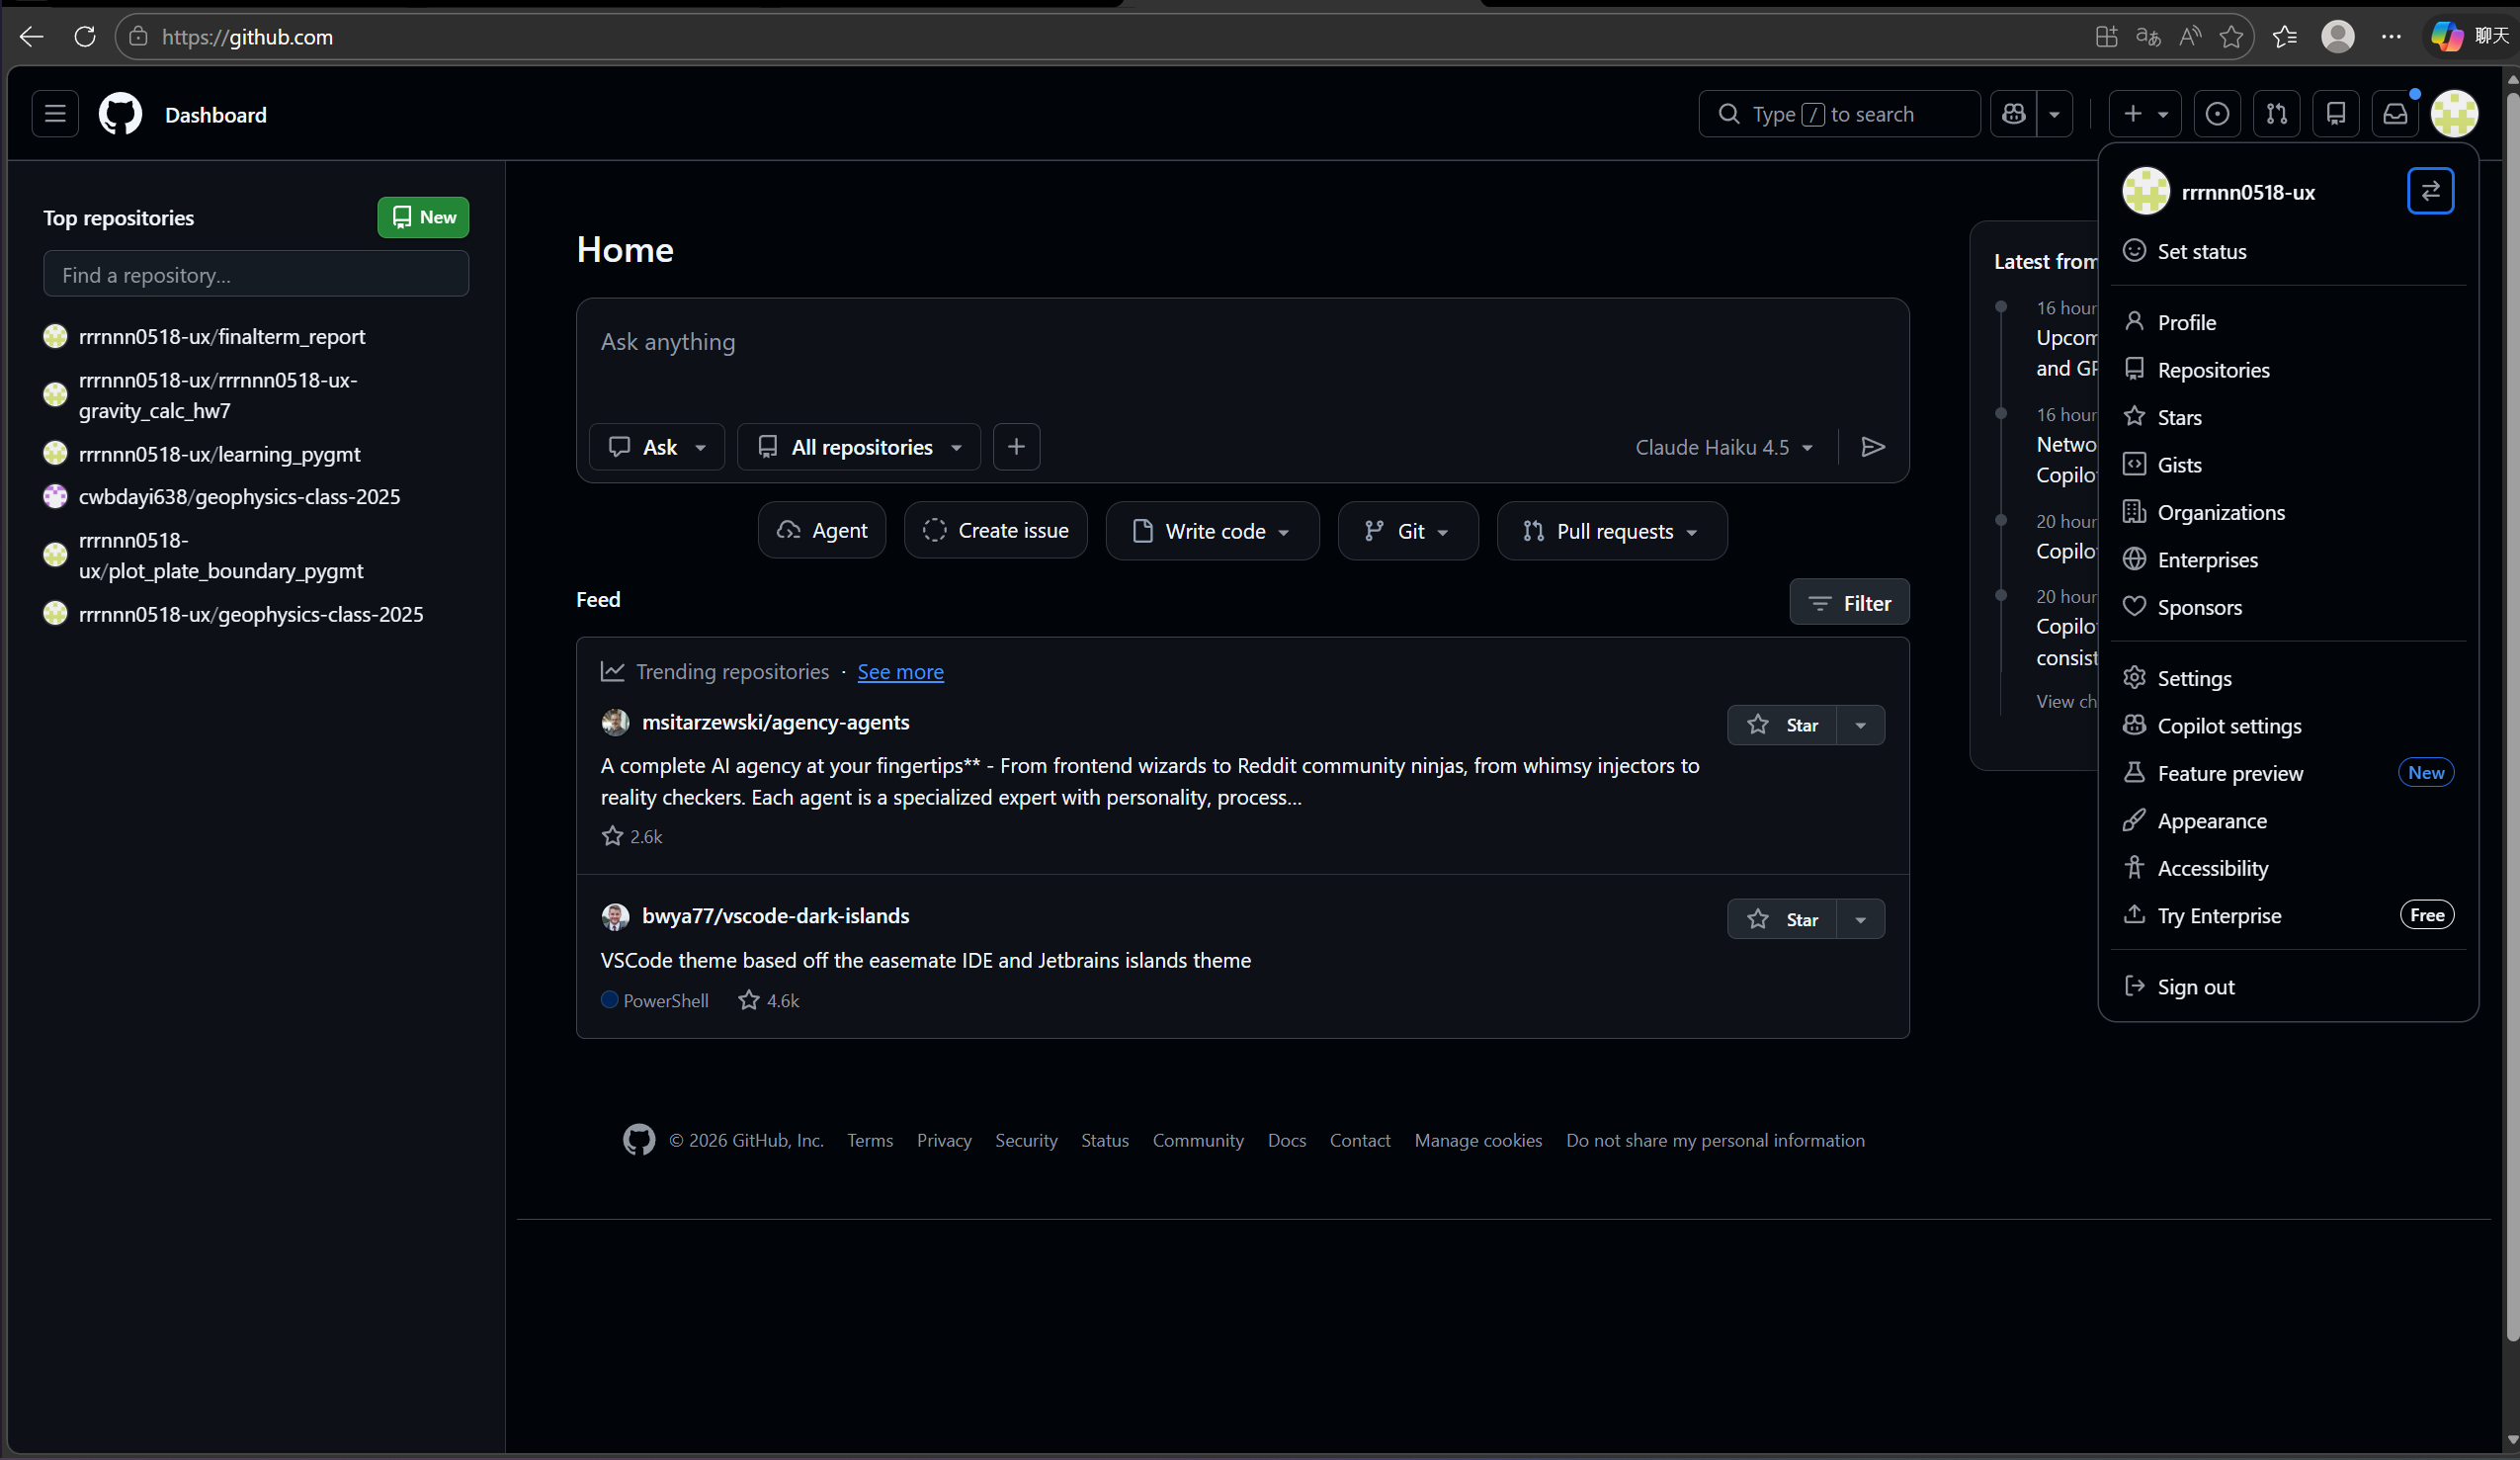Expand the All repositories dropdown
Image resolution: width=2520 pixels, height=1460 pixels.
coord(859,447)
